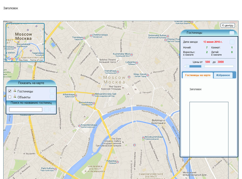242x179 pixels.
Task: Click the Teatralnaya metro station marker
Action: click(x=119, y=71)
